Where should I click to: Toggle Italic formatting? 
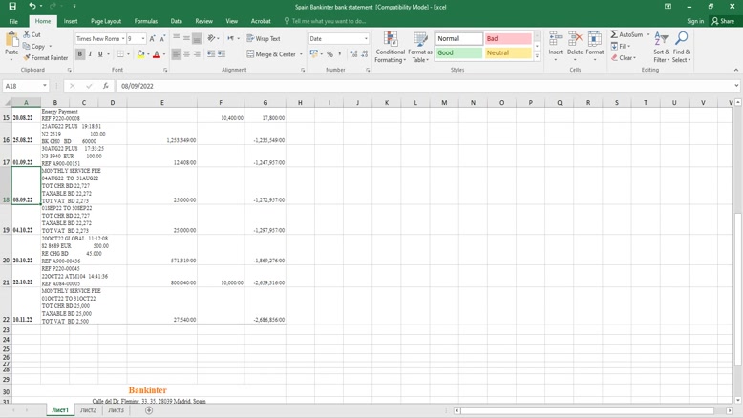point(91,54)
